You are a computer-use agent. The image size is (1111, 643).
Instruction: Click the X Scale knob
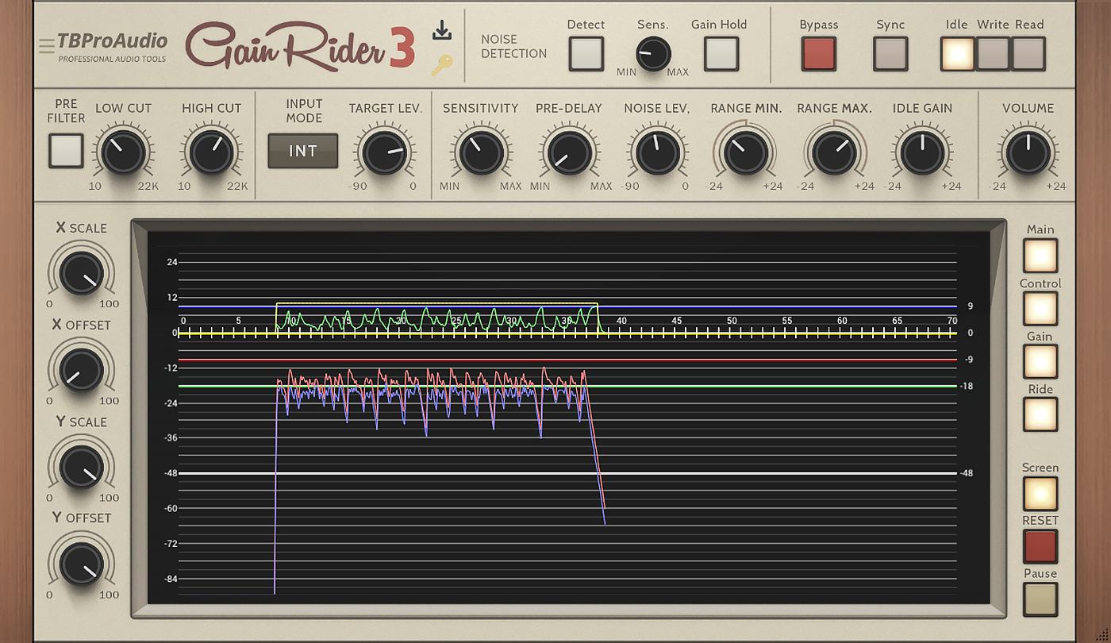pos(82,273)
